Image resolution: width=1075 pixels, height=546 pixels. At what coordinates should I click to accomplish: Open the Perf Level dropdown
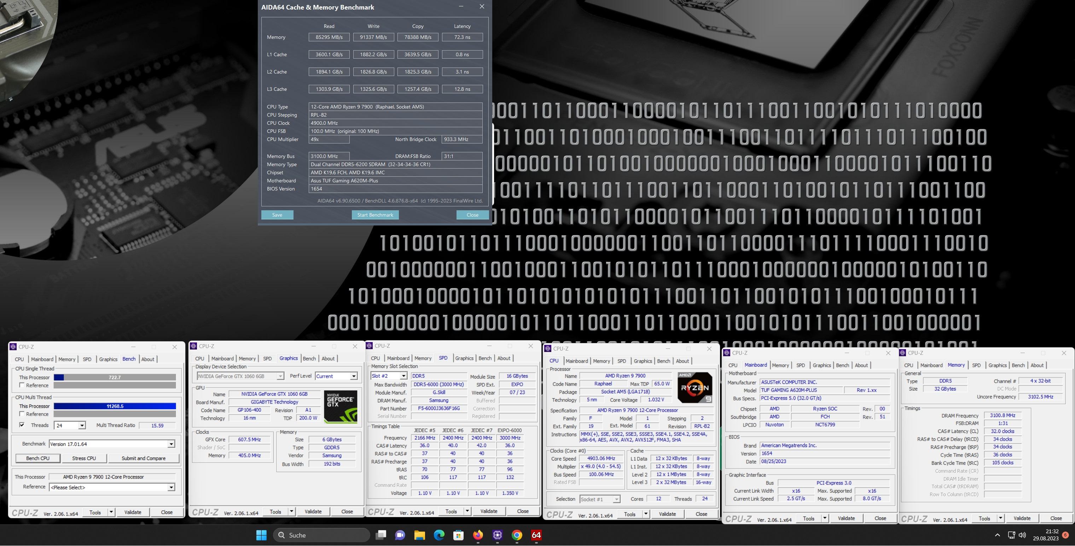click(354, 376)
